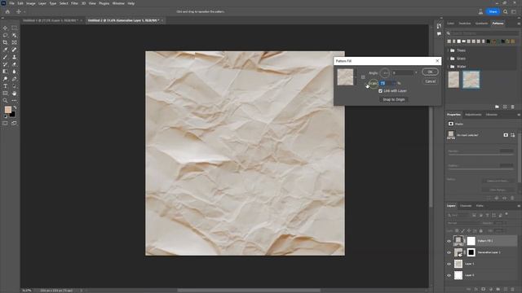
Task: Select the Clone Stamp tool
Action: (15, 57)
